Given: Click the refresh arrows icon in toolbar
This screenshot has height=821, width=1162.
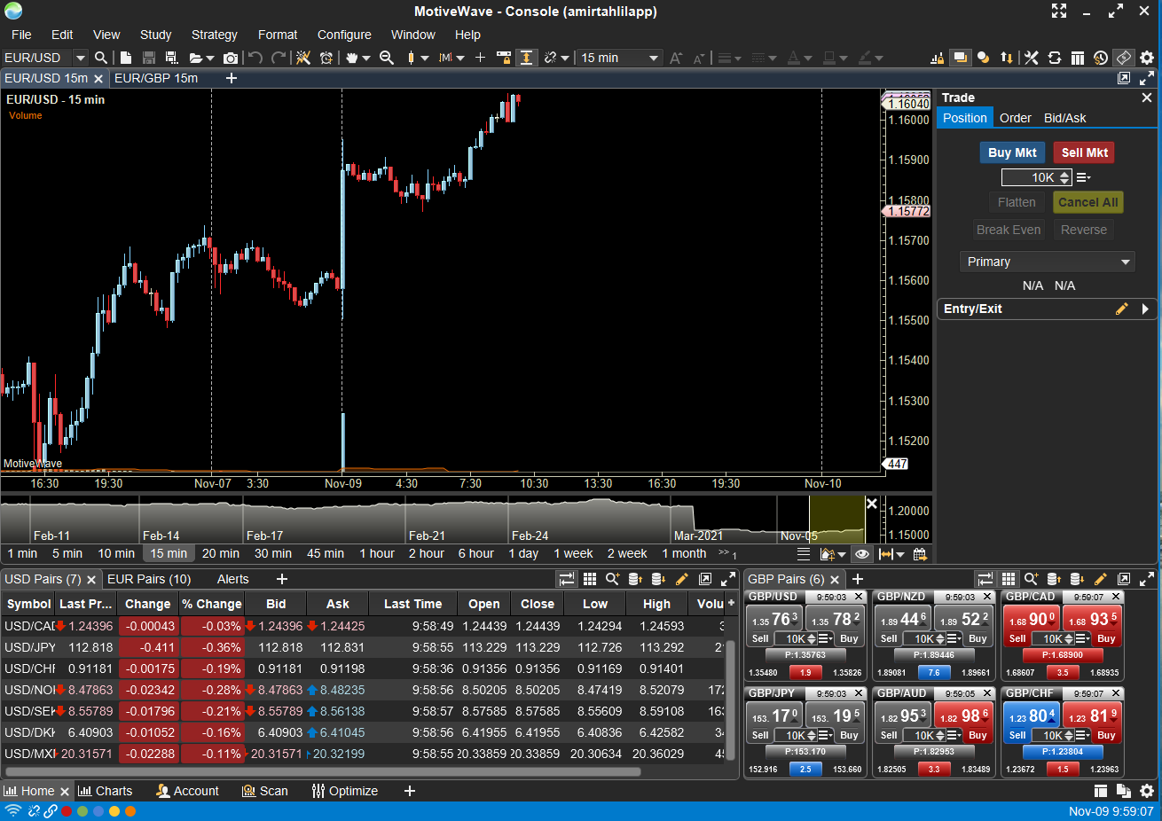Looking at the screenshot, I should 1054,58.
